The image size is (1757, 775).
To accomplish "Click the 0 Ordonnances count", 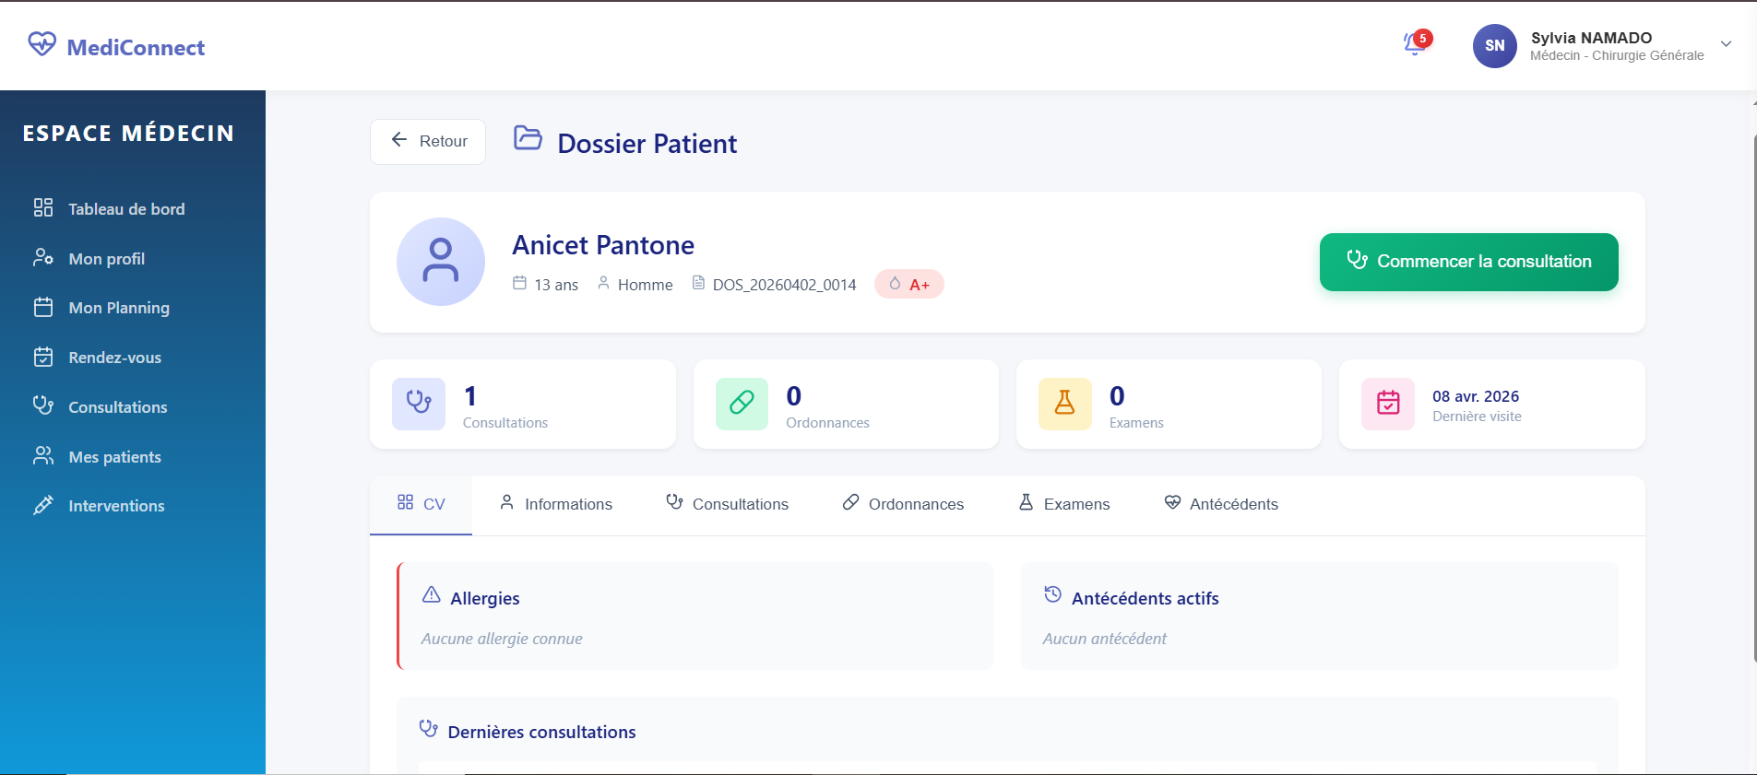I will coord(793,396).
